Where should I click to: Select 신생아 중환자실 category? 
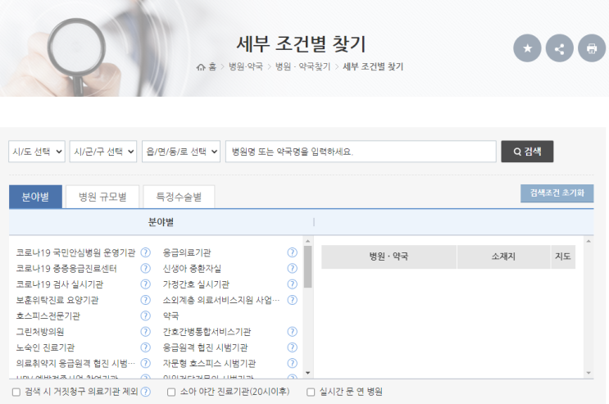pyautogui.click(x=192, y=269)
